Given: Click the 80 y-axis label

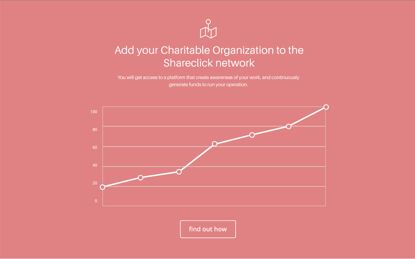Looking at the screenshot, I should coord(95,129).
